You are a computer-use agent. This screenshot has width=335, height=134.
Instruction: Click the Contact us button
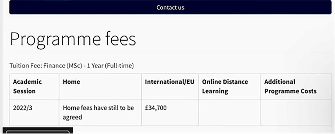[x=170, y=7]
